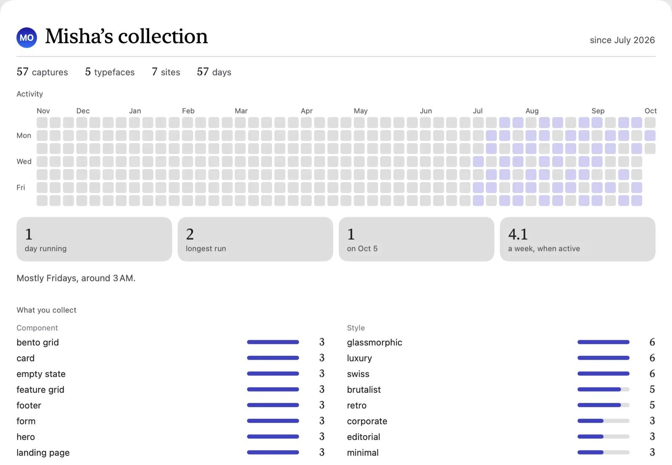Click the Aug month label in Activity
Screen dimensions: 672x465
(x=532, y=111)
